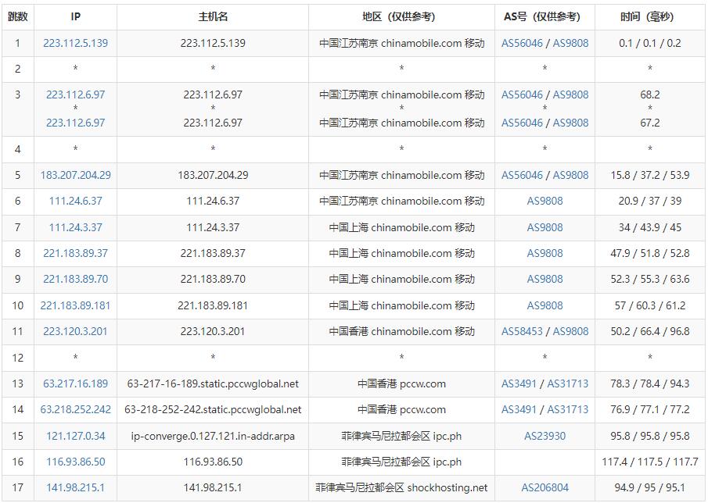Open AS9808 link in 221.183.89.181 row
This screenshot has width=708, height=503.
coord(545,305)
